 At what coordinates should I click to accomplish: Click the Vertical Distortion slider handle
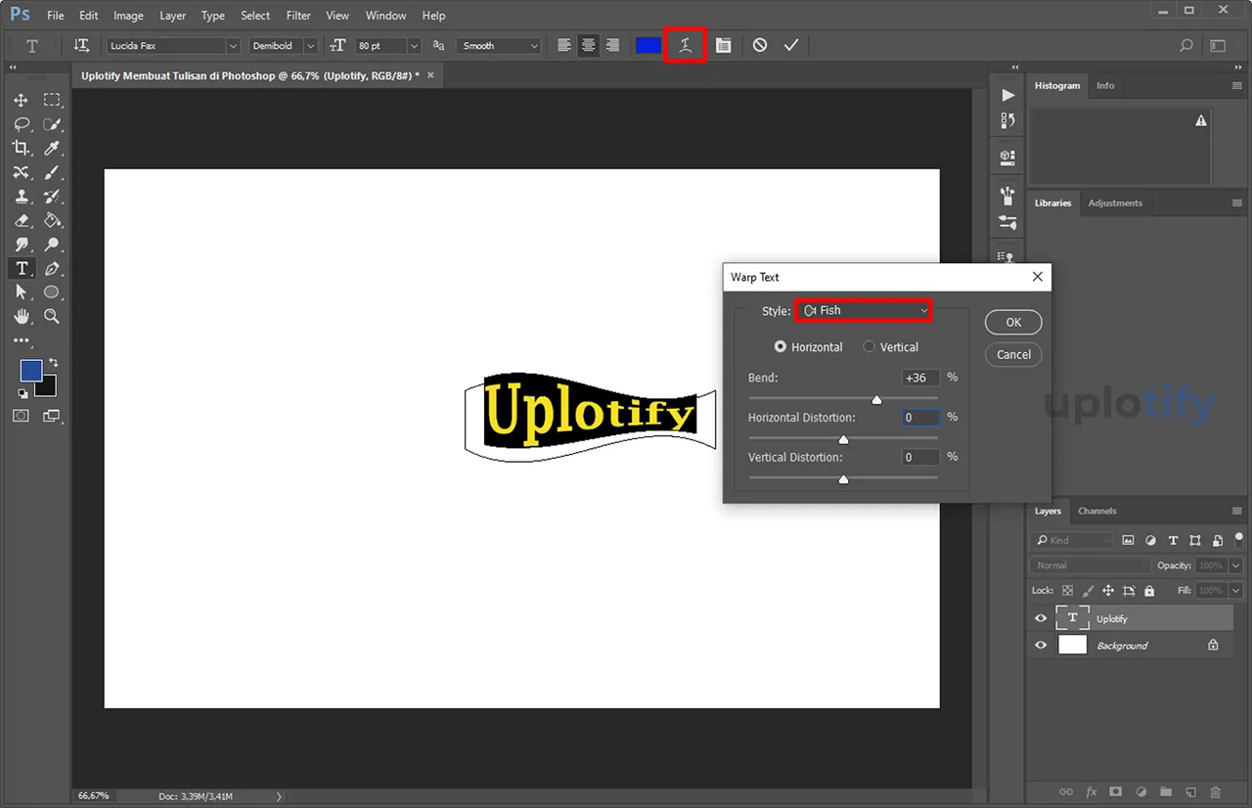coord(843,479)
